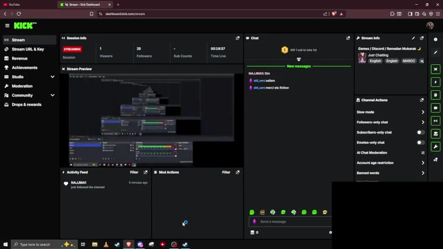Pop out the Activity Feed panel
Screen dimensions: 443x249
point(146,172)
